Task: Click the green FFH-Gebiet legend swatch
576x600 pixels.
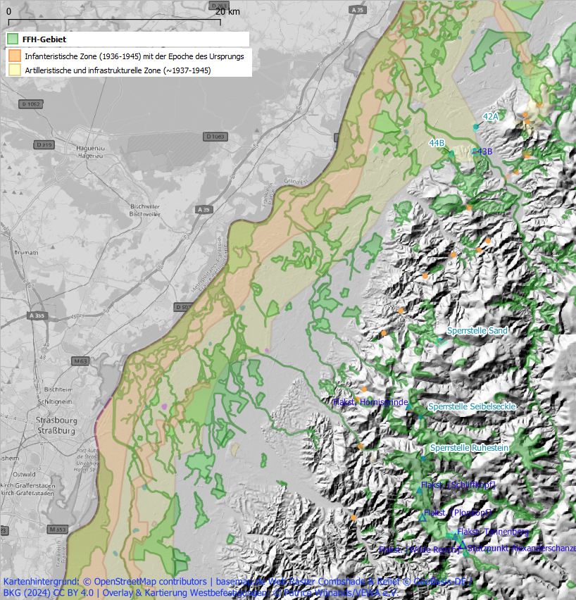Action: 13,39
